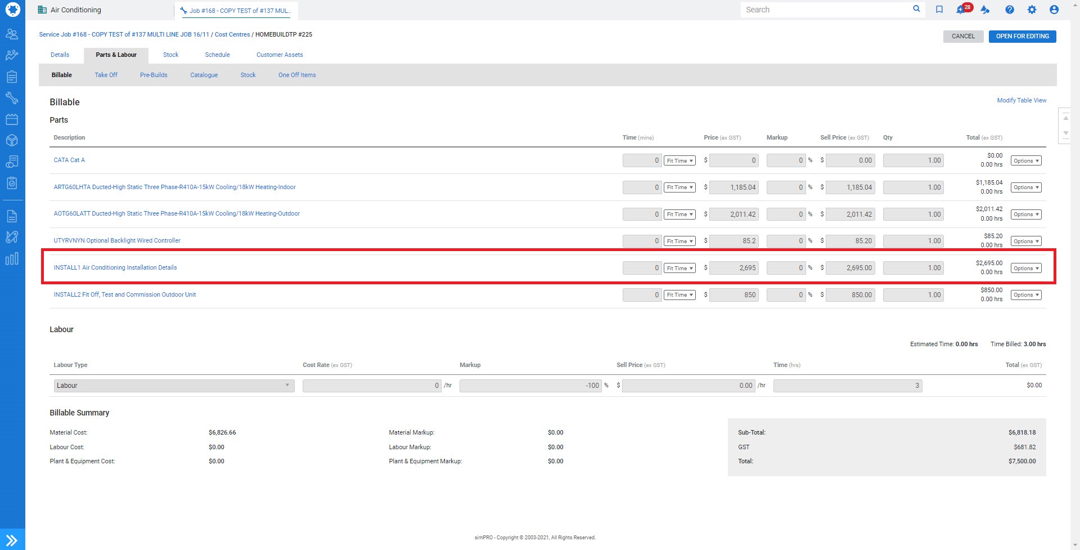Click the scroll down arrow beside the table
Viewport: 1080px width, 550px height.
(1065, 133)
